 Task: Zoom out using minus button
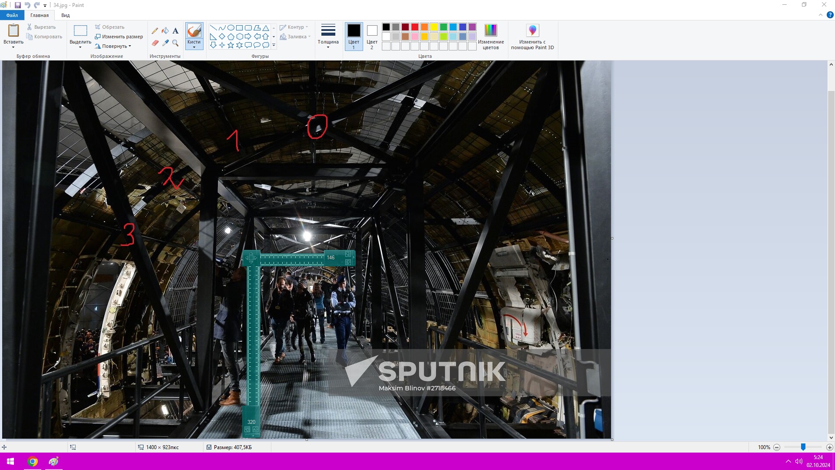(777, 447)
